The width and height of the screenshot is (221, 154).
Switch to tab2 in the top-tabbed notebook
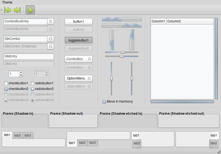point(18,135)
